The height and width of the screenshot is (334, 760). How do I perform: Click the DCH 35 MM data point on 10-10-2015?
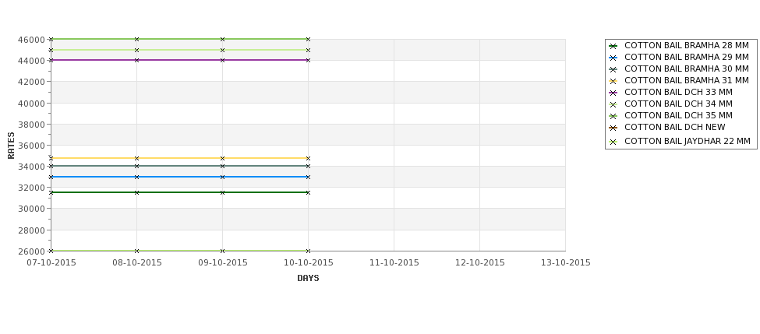click(x=308, y=39)
